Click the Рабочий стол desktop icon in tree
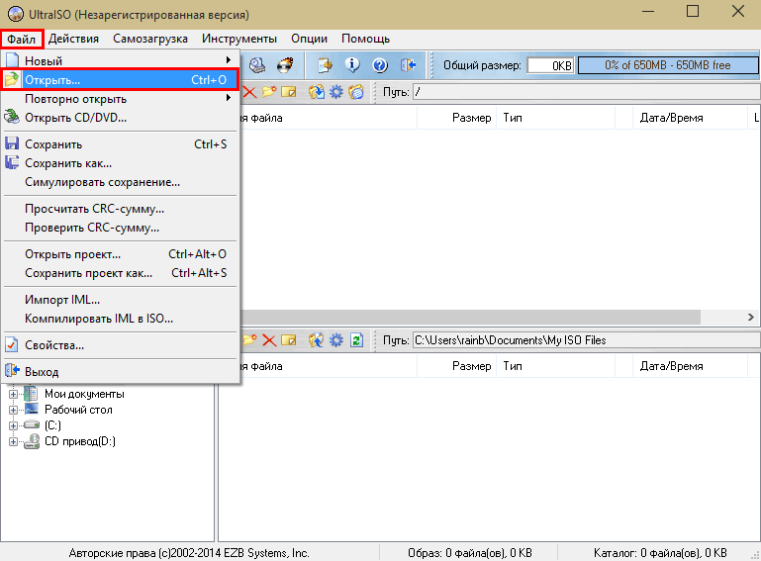 [32, 409]
